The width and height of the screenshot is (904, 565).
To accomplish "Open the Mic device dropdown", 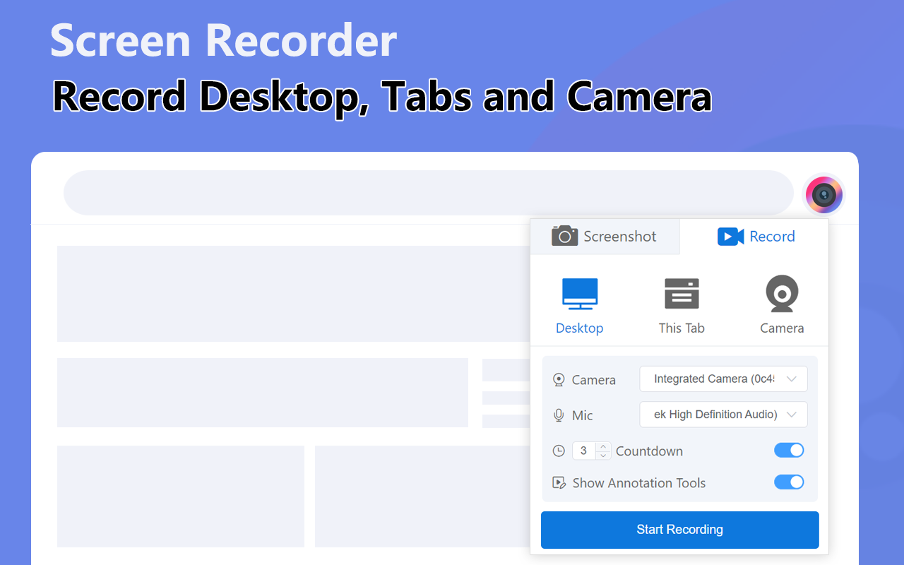I will pos(723,415).
